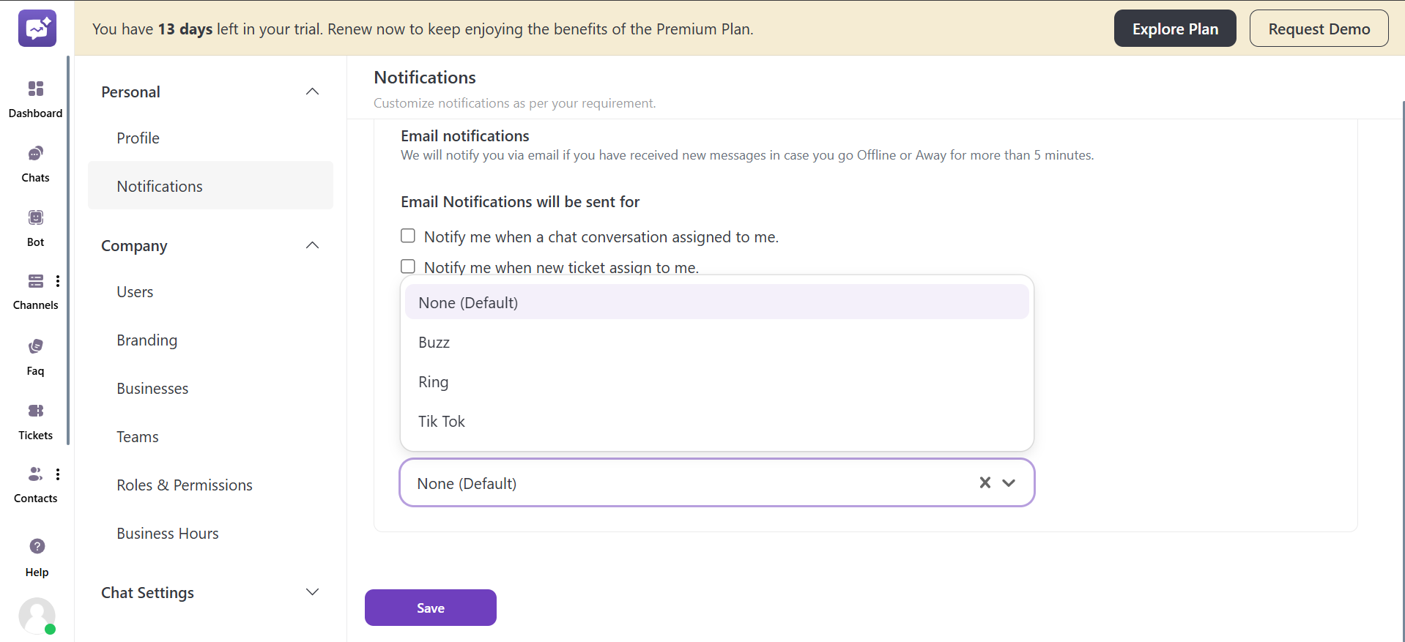Open the Help question mark icon
Image resolution: width=1405 pixels, height=642 pixels.
[37, 547]
